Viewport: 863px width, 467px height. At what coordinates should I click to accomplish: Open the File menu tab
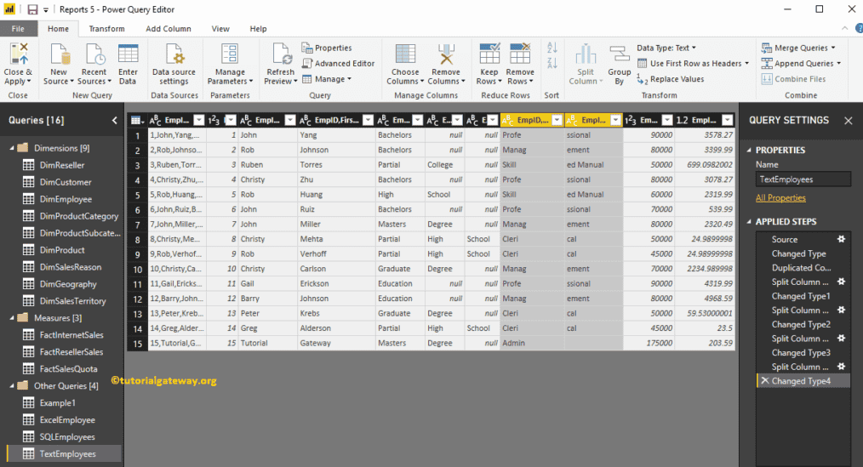(18, 29)
